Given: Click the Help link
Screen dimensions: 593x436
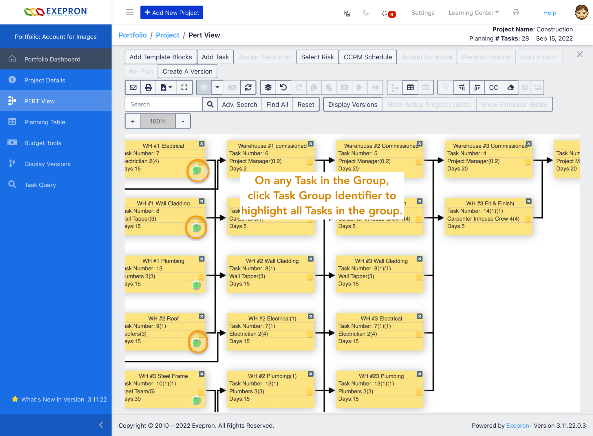Looking at the screenshot, I should (x=550, y=13).
